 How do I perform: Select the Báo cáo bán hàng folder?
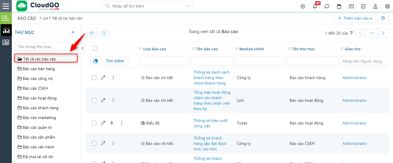[x=39, y=69]
